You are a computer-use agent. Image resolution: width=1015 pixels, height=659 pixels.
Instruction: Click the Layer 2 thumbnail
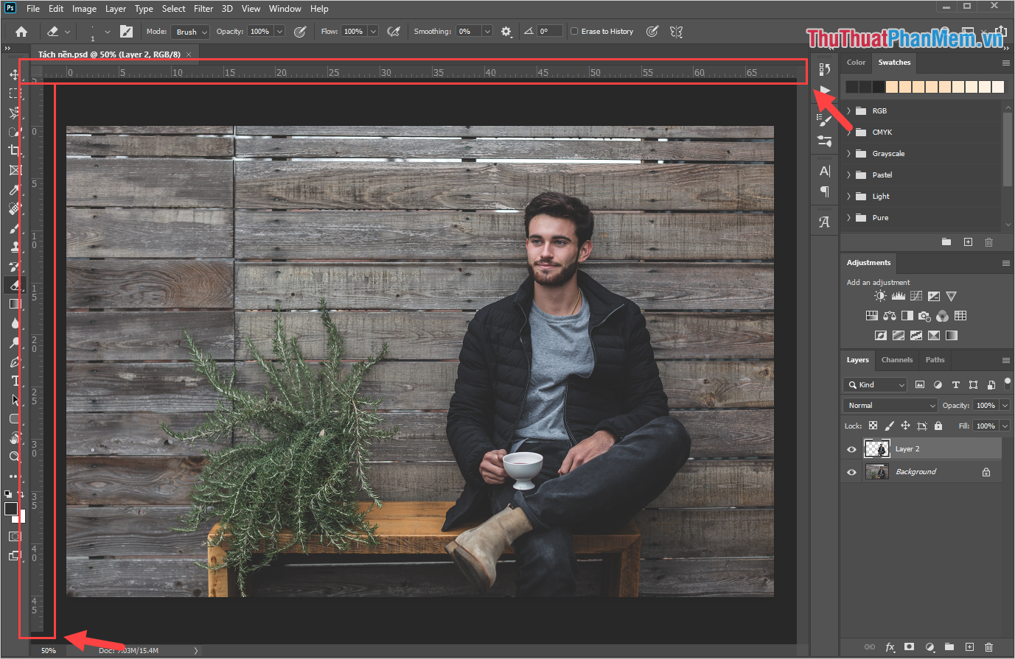point(876,449)
